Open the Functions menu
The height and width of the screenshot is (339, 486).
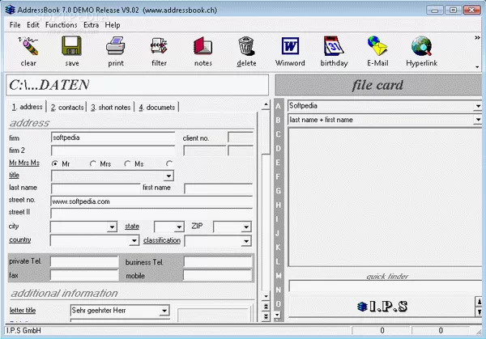(61, 25)
